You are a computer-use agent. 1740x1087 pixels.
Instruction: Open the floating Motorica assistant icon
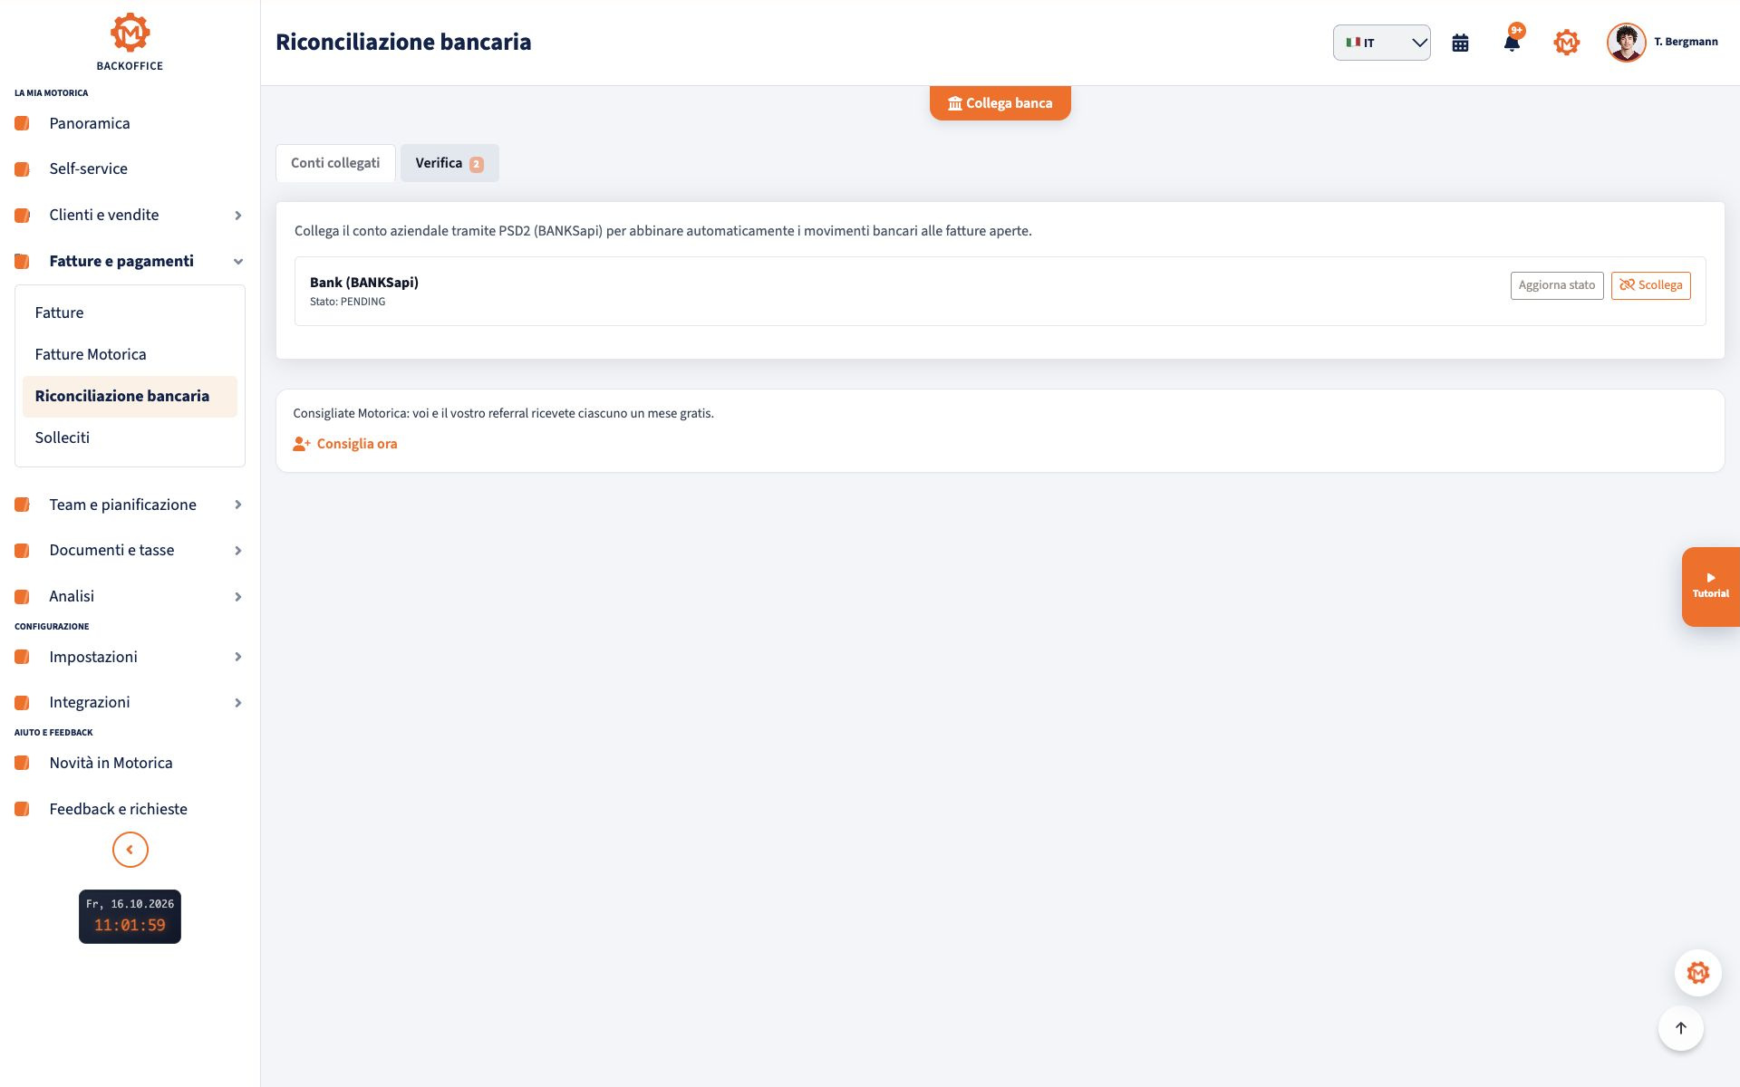(1698, 973)
